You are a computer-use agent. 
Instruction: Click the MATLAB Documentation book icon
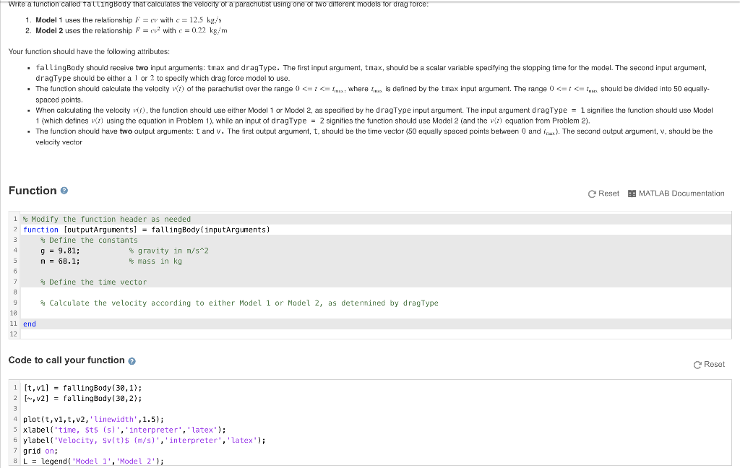pos(632,194)
